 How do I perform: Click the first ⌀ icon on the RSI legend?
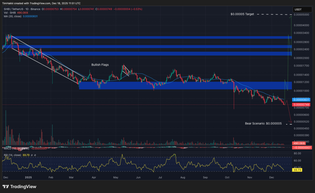pos(32,155)
